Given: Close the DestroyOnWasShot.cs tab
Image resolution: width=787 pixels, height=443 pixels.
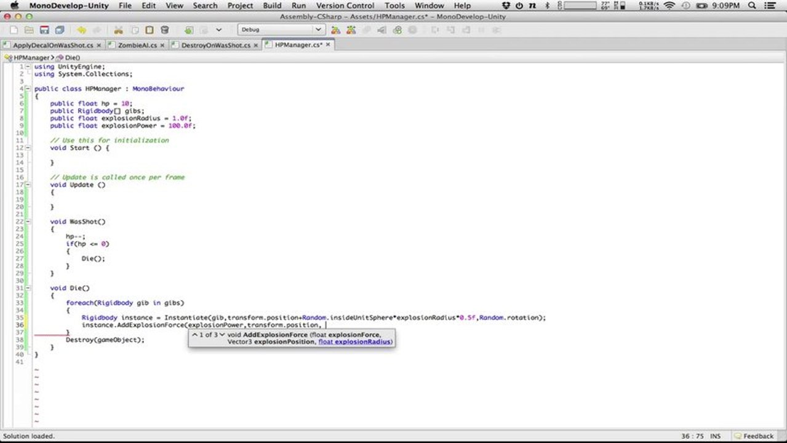Looking at the screenshot, I should pyautogui.click(x=255, y=46).
